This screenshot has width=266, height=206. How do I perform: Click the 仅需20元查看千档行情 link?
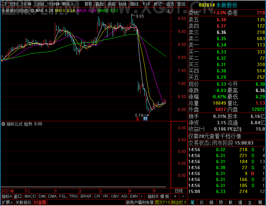pyautogui.click(x=214, y=136)
